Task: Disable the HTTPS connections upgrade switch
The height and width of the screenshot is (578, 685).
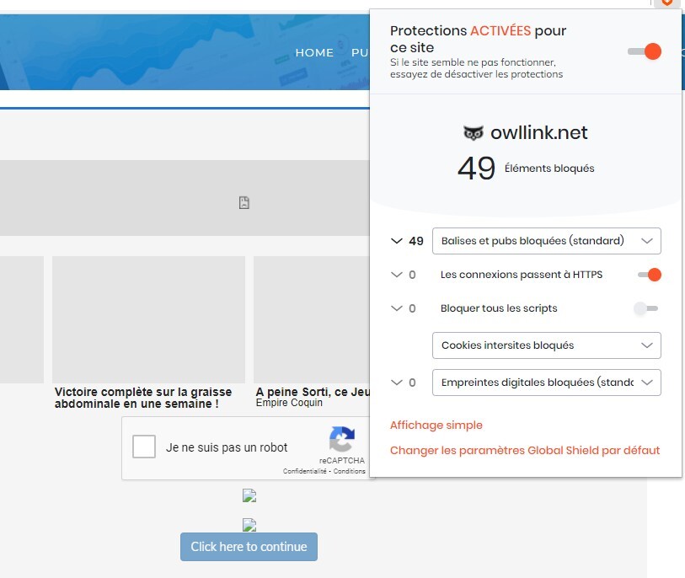Action: [649, 275]
